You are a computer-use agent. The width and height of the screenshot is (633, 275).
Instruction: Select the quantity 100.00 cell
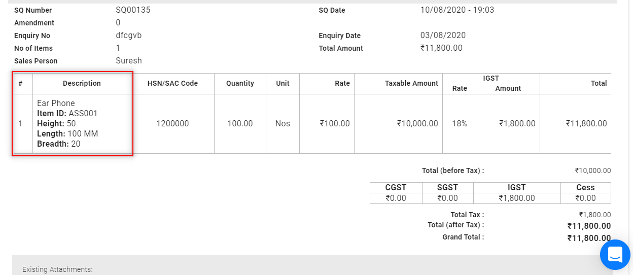240,123
